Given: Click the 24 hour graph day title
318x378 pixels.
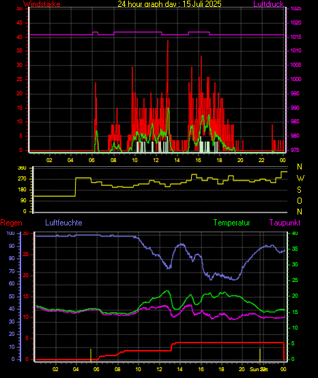Looking at the screenshot, I should [169, 4].
